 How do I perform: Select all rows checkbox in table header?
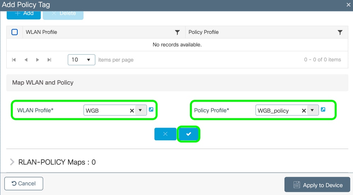[14, 32]
